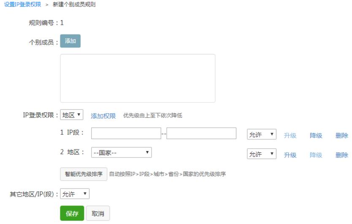Open the 允许 dropdown in the IP段 row
This screenshot has width=352, height=224.
262,134
